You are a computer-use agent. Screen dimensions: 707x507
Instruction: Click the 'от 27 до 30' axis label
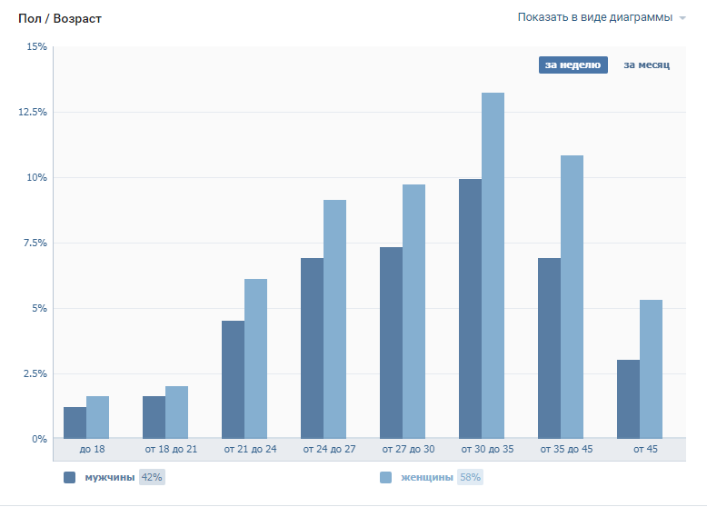tap(409, 450)
